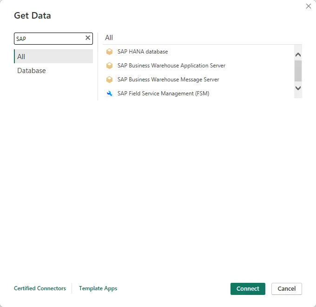Select the All category
316x307 pixels.
(x=53, y=56)
